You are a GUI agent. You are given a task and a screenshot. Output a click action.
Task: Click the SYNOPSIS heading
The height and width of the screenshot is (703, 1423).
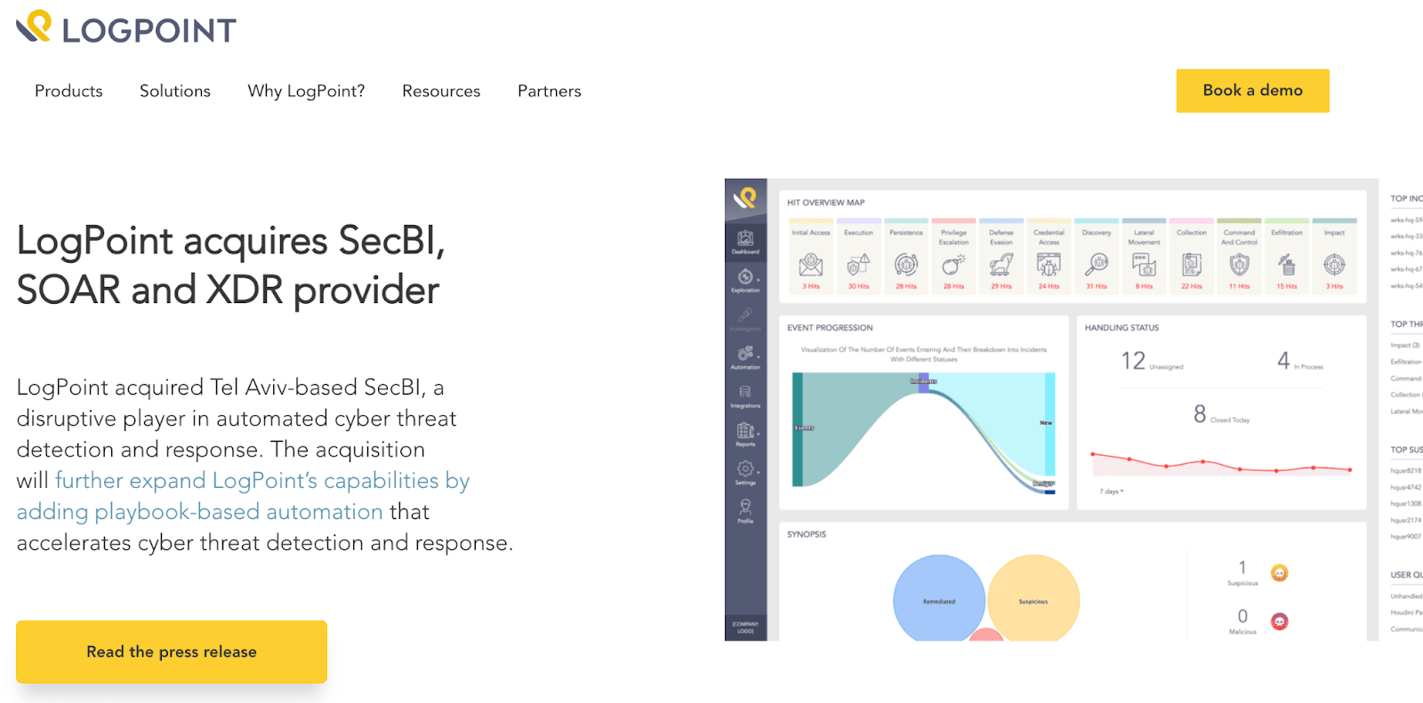807,534
